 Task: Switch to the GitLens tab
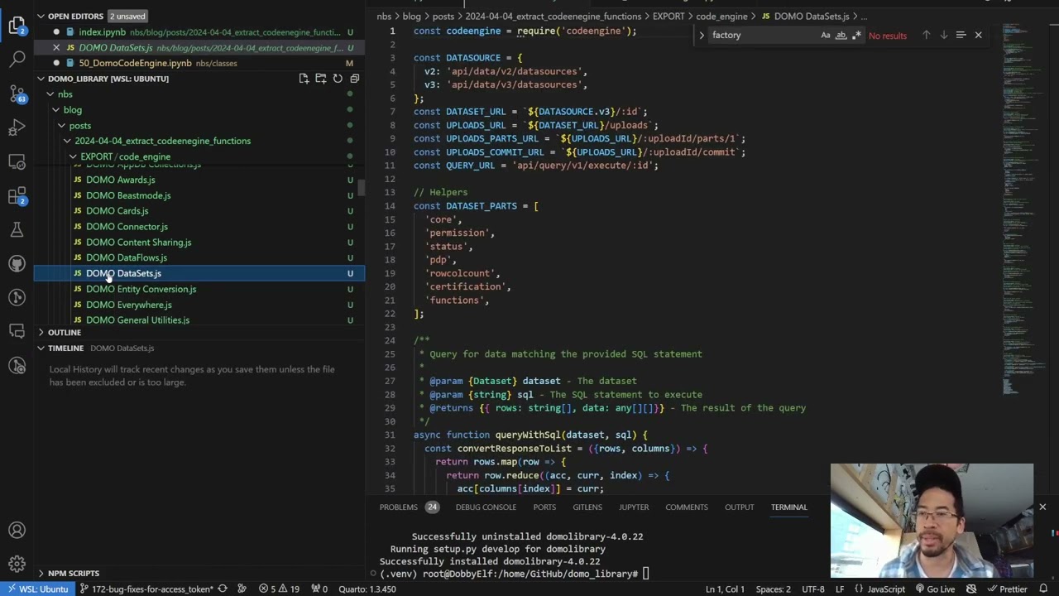click(x=587, y=507)
